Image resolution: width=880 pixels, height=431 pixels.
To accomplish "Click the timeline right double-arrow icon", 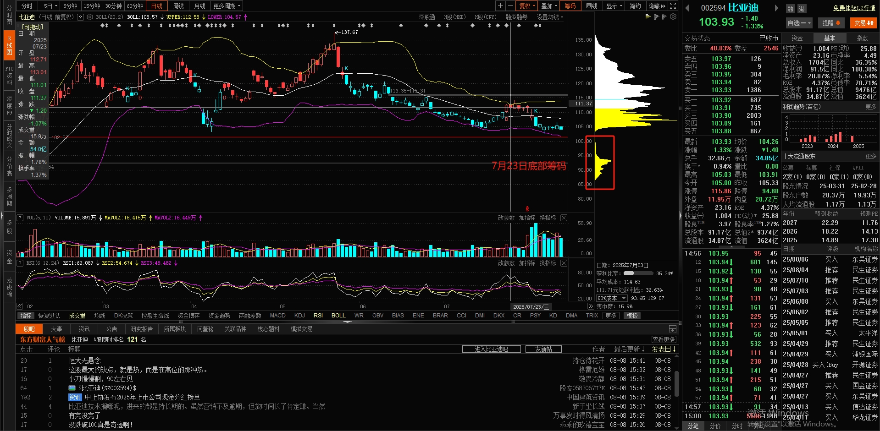I will [x=591, y=306].
